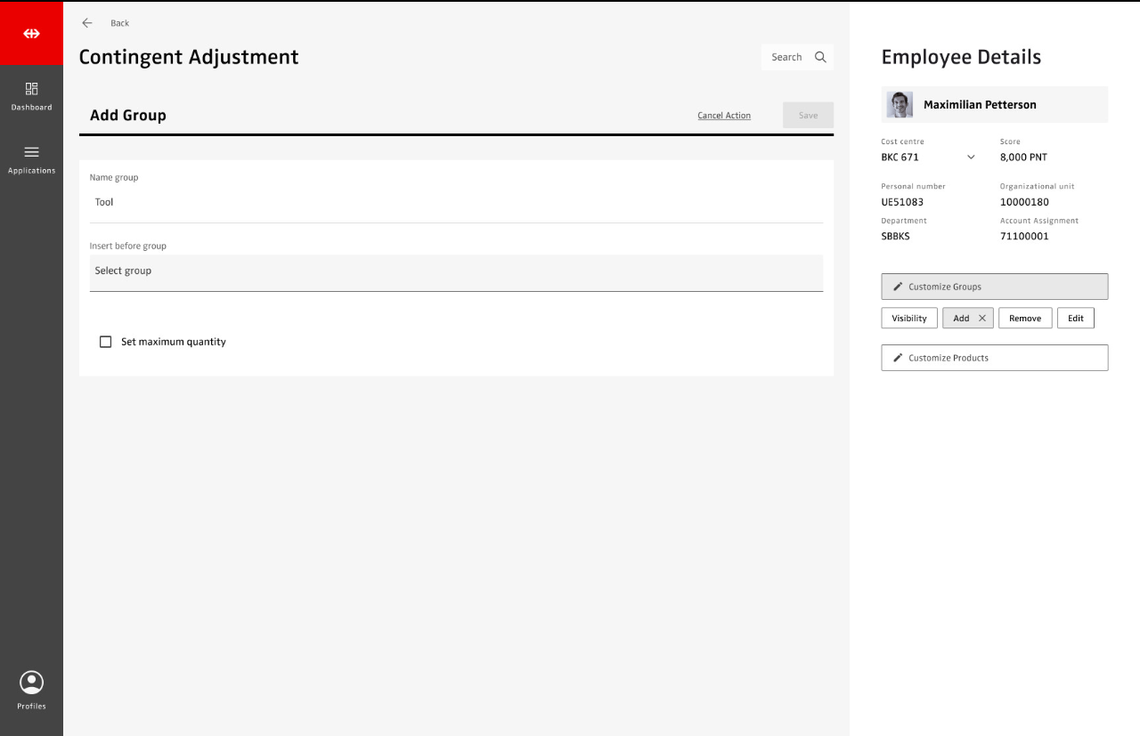Enable the Set maximum quantity checkbox
Image resolution: width=1140 pixels, height=736 pixels.
tap(106, 342)
